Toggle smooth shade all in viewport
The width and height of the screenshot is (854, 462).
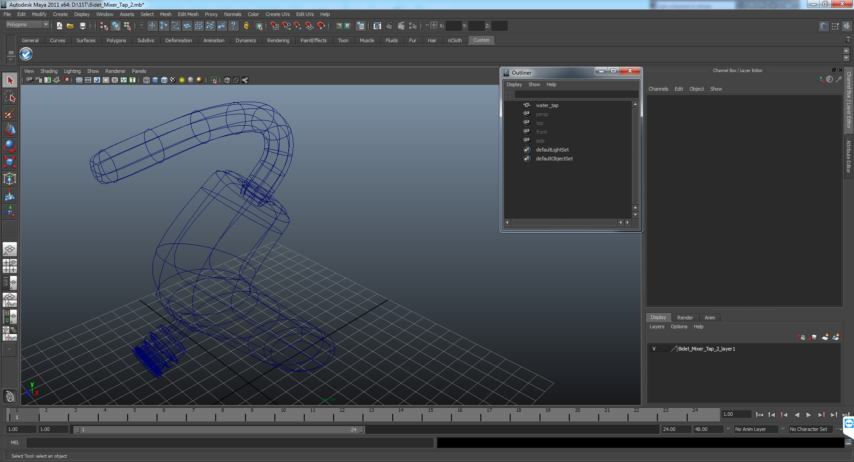[x=155, y=80]
